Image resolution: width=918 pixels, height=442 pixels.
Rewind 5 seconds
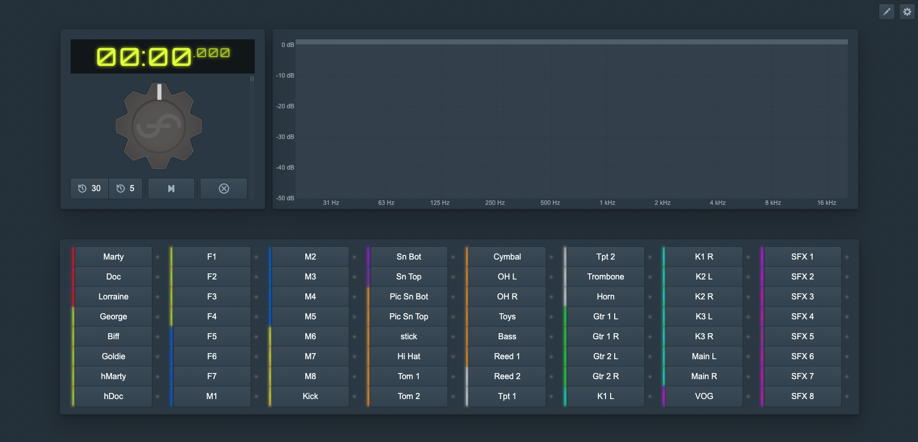(125, 189)
